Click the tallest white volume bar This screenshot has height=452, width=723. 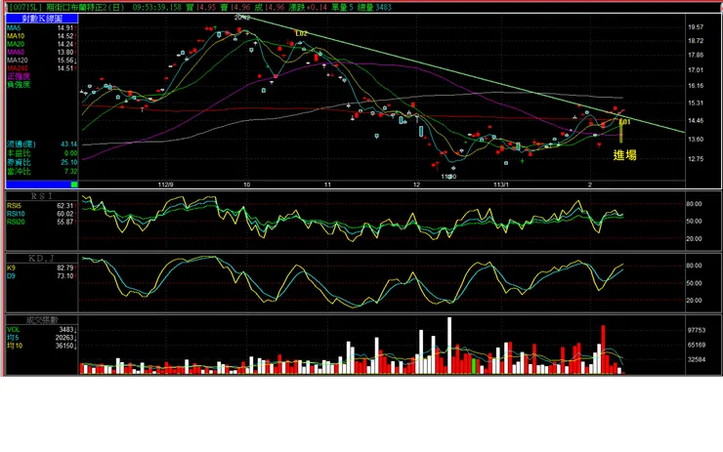coord(449,346)
